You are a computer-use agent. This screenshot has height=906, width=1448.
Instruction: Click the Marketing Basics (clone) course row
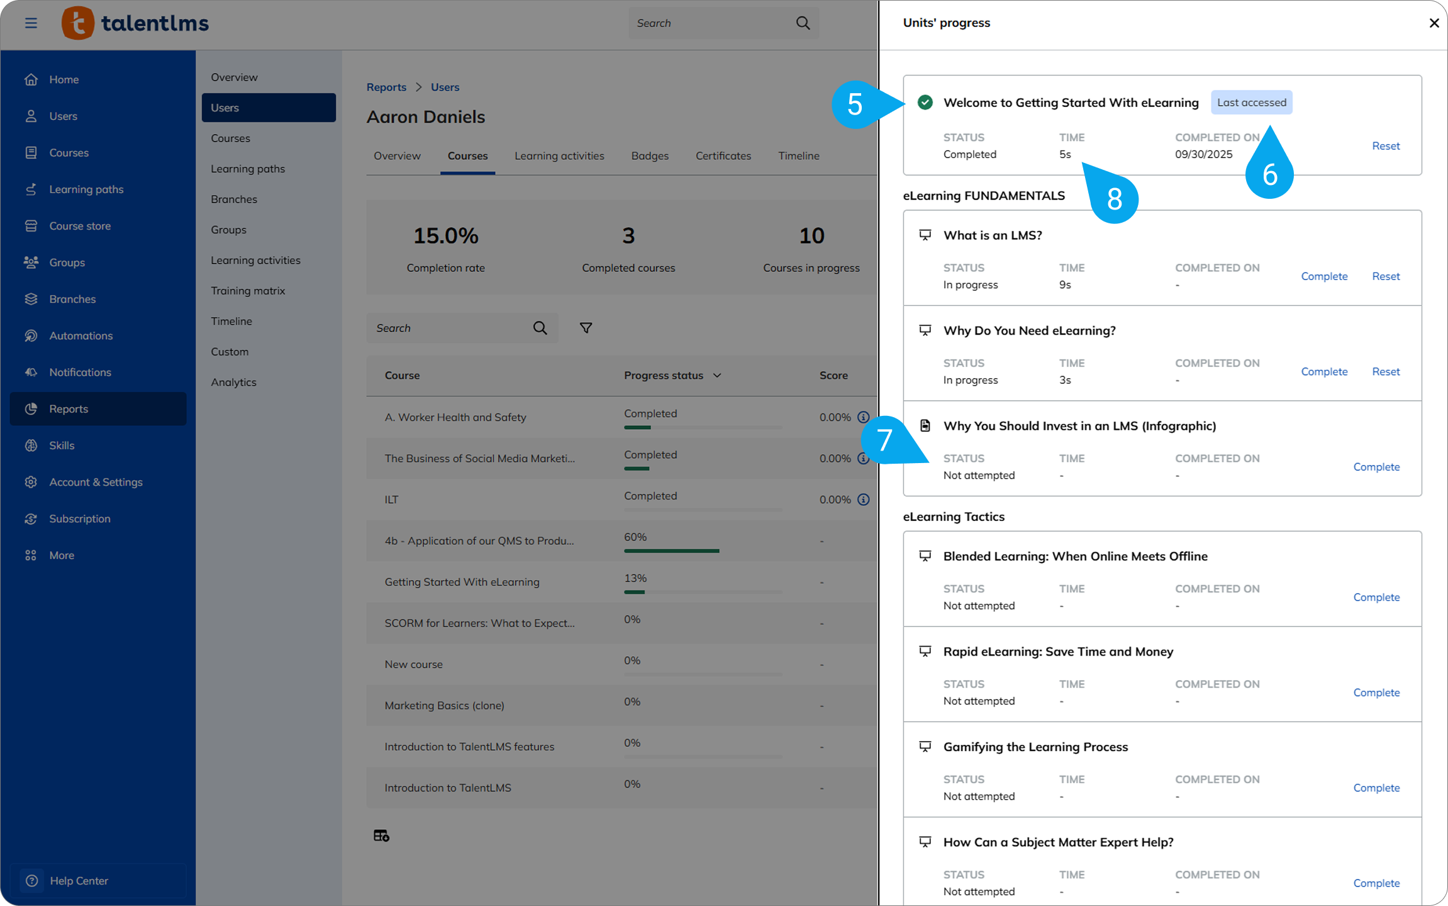click(621, 706)
